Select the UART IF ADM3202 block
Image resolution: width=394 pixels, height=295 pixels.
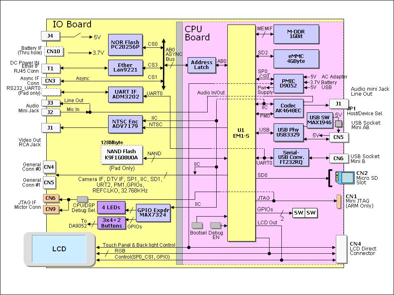pos(125,94)
